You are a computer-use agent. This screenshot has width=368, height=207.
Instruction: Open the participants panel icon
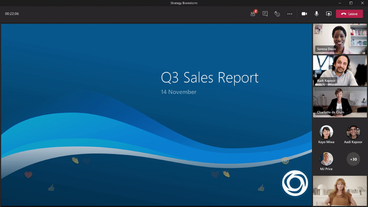pos(253,14)
